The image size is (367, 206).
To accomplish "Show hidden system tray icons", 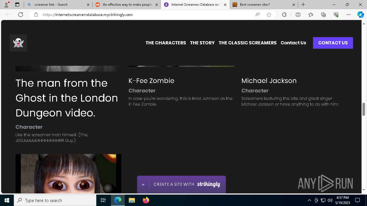I will [309, 200].
